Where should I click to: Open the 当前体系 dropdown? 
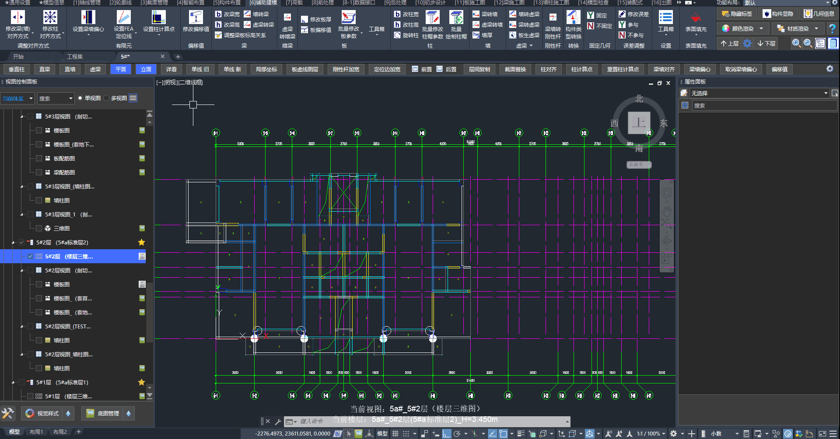17,98
